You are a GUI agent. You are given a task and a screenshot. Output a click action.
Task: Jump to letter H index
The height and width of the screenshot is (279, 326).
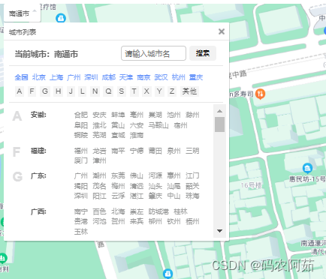(x=58, y=91)
